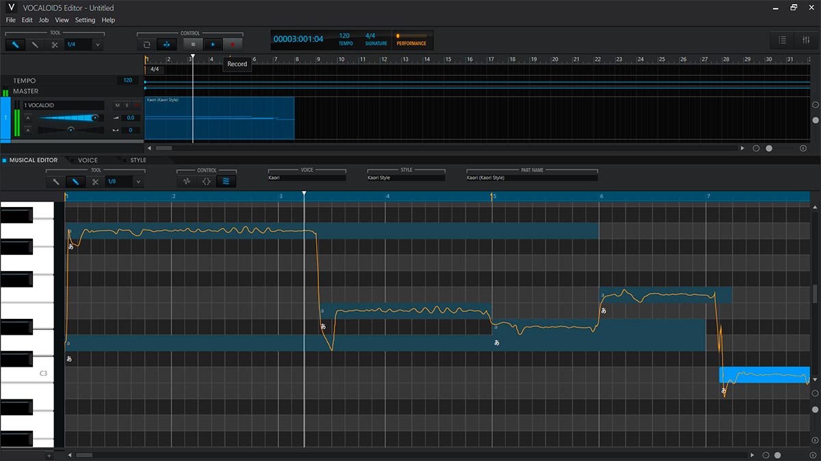Image resolution: width=821 pixels, height=461 pixels.
Task: Select the Musical Editor scissors tool
Action: pyautogui.click(x=96, y=182)
